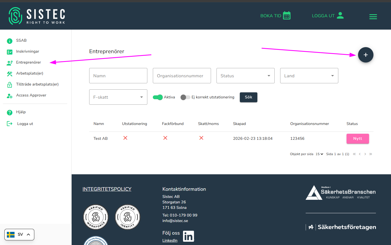
Task: Open Hjälp in the sidebar
Action: click(x=21, y=112)
